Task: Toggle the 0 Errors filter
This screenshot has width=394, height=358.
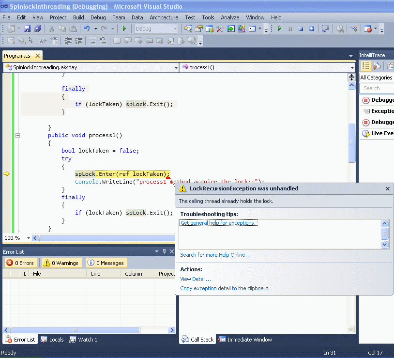Action: (21, 262)
